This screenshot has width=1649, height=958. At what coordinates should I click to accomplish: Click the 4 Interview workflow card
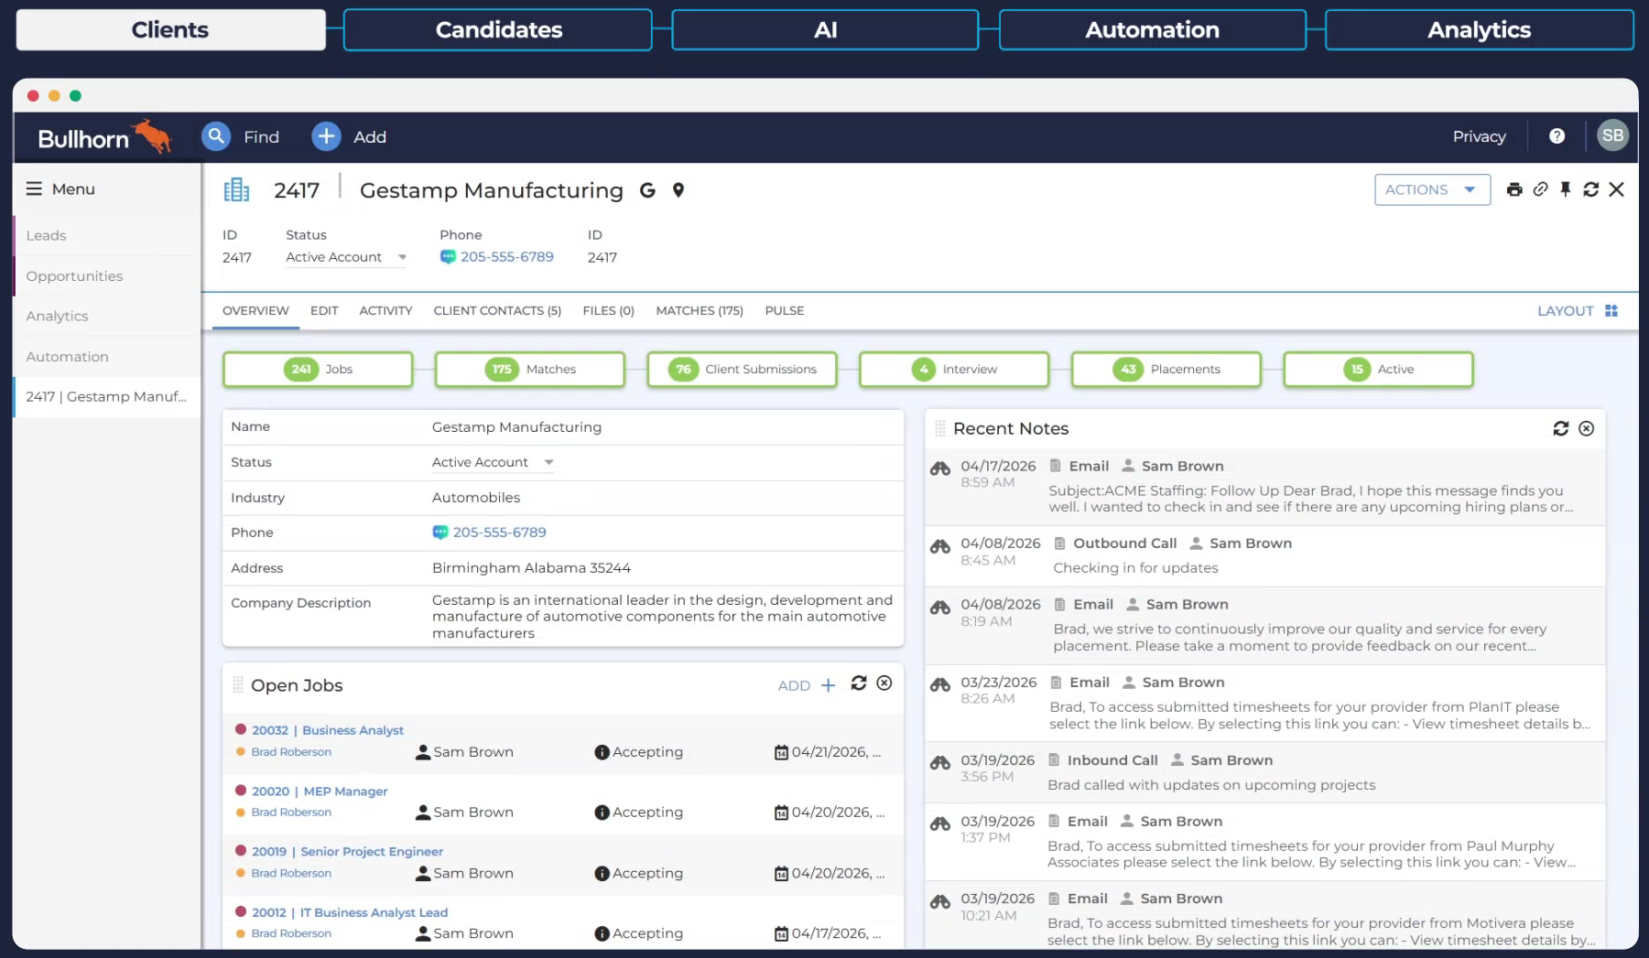tap(954, 370)
